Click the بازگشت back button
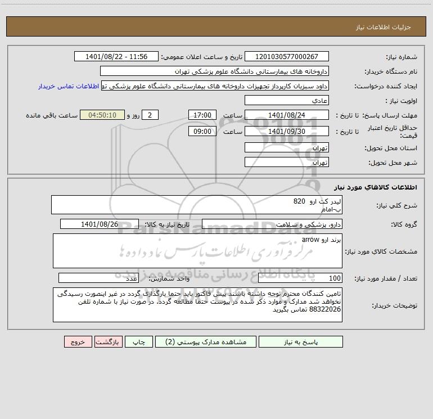 pos(108,341)
